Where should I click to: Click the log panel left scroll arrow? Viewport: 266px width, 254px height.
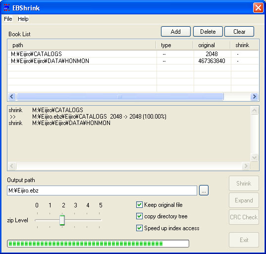click(12, 166)
